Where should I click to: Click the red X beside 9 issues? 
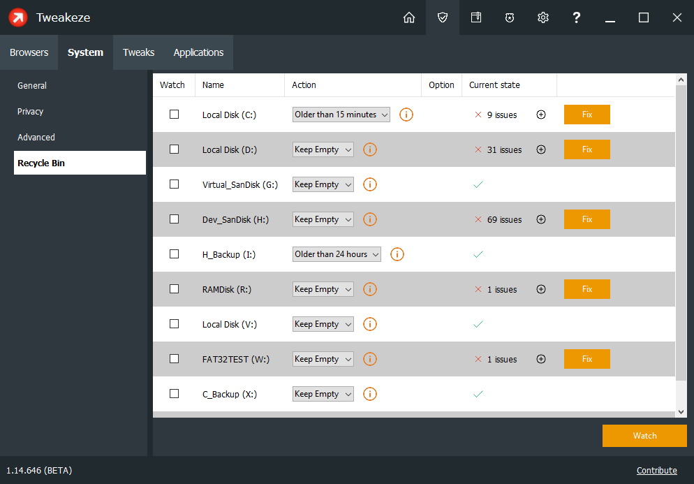click(478, 115)
